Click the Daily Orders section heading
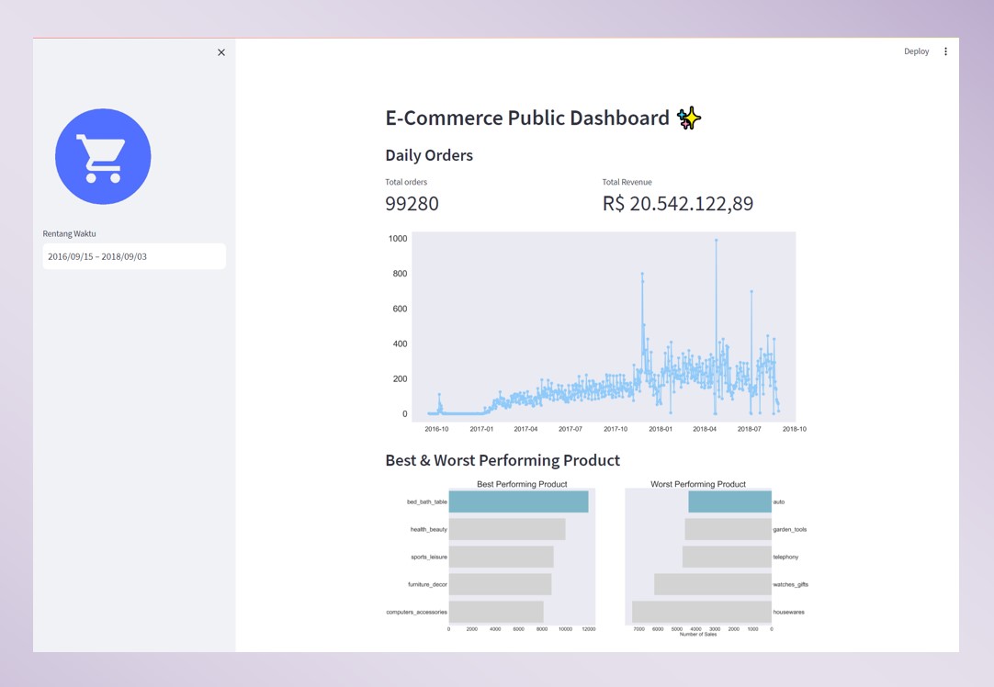994x687 pixels. tap(429, 155)
